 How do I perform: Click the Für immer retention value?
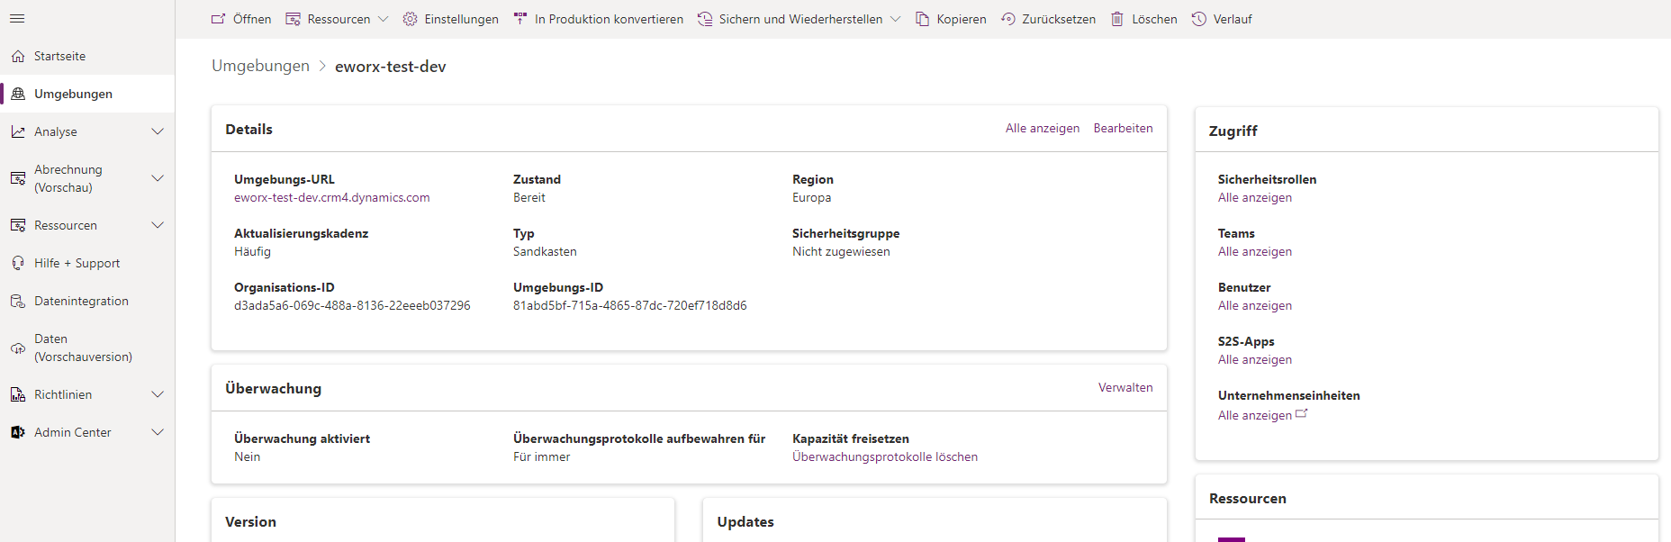click(x=542, y=457)
